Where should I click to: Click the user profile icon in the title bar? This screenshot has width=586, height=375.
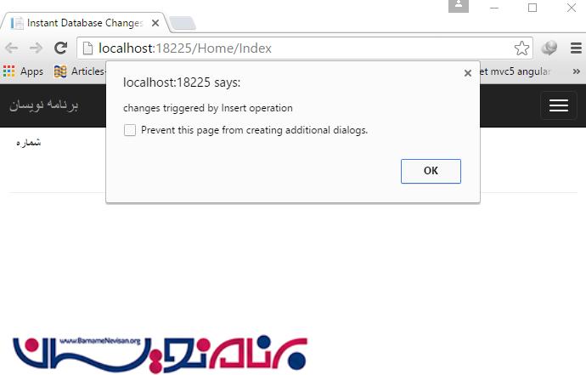[x=459, y=6]
